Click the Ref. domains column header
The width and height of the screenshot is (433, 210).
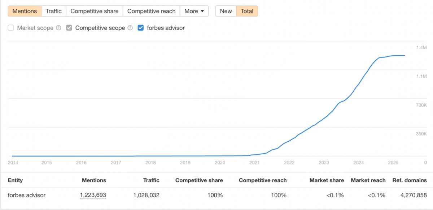pyautogui.click(x=410, y=180)
